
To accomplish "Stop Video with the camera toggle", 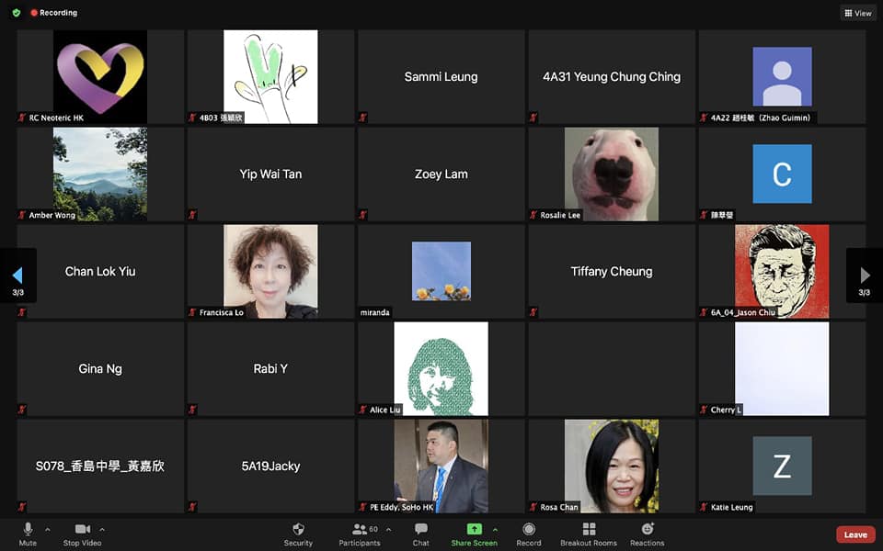I will [x=84, y=534].
